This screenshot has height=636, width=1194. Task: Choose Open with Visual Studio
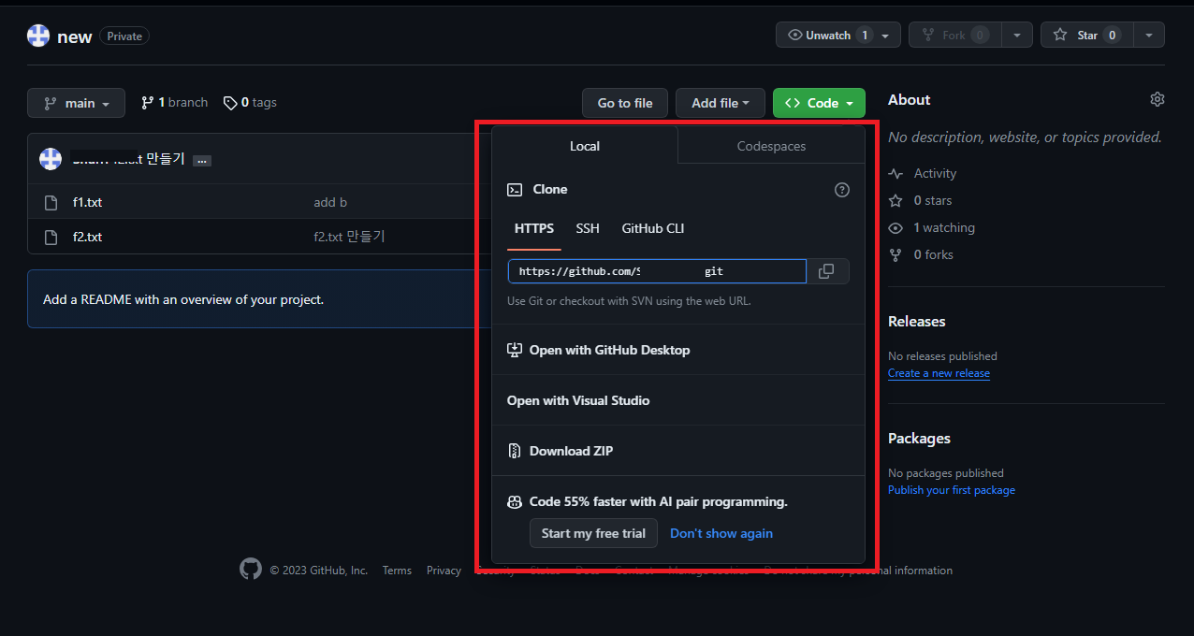(678, 400)
